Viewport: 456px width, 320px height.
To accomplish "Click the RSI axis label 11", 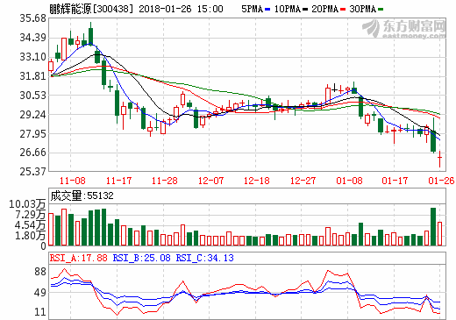I will coord(40,312).
